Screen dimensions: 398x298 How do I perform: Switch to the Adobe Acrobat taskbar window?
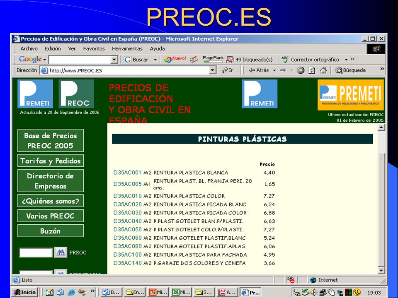[x=227, y=292]
